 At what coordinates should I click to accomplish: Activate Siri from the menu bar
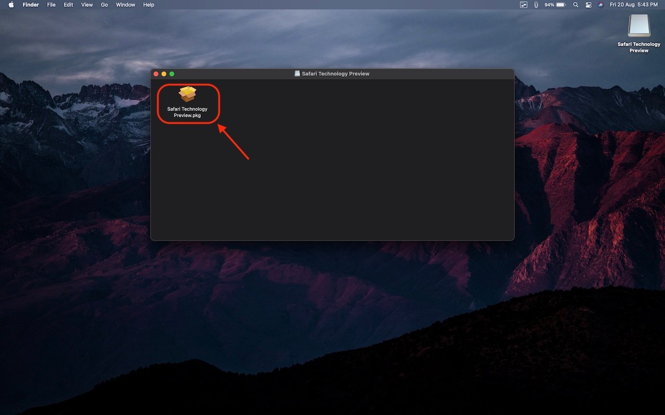601,5
